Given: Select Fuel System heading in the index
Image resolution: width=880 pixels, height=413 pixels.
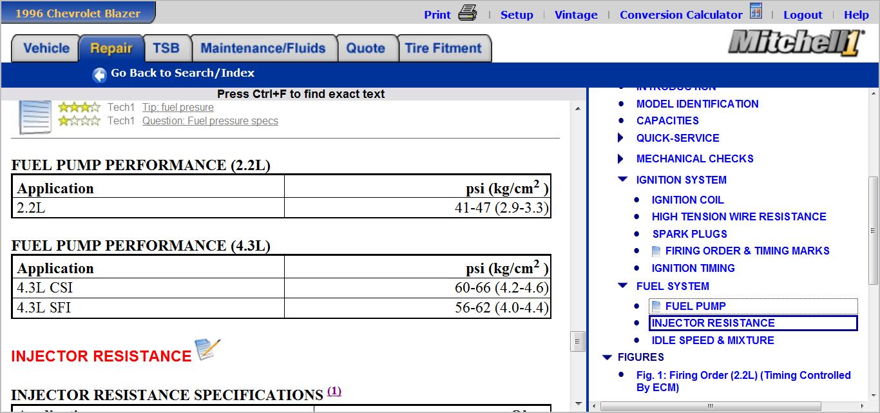Looking at the screenshot, I should point(673,286).
